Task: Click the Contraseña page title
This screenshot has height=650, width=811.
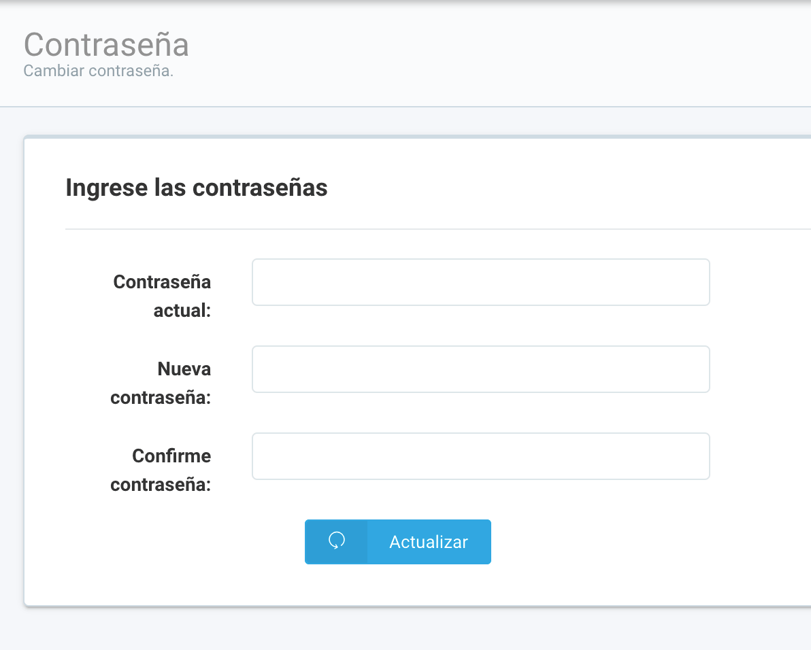Action: [106, 44]
